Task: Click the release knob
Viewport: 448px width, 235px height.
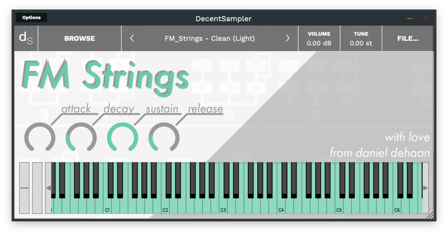Action: pyautogui.click(x=164, y=137)
